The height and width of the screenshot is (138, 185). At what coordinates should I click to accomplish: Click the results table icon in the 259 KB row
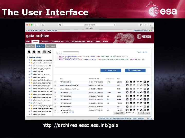145,82
